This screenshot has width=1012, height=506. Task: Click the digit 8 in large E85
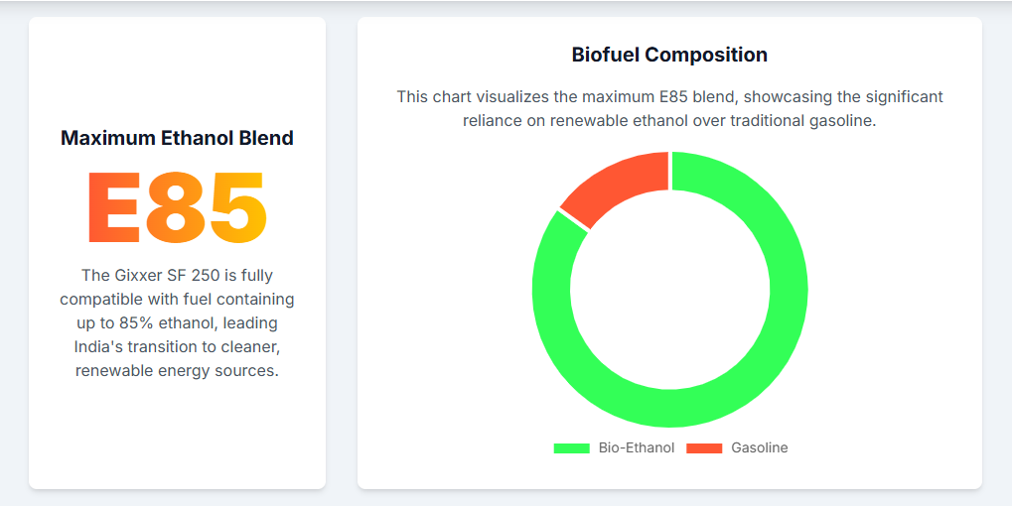pyautogui.click(x=176, y=208)
